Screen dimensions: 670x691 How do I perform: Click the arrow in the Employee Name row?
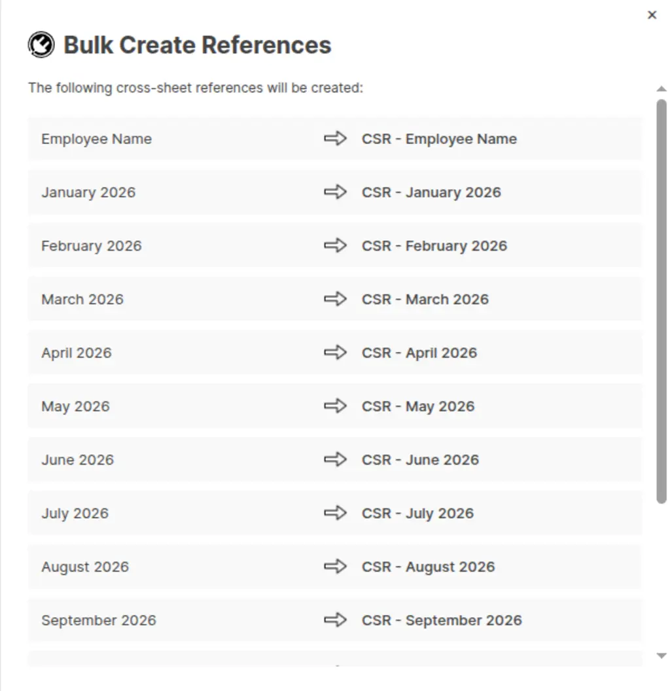(x=336, y=138)
